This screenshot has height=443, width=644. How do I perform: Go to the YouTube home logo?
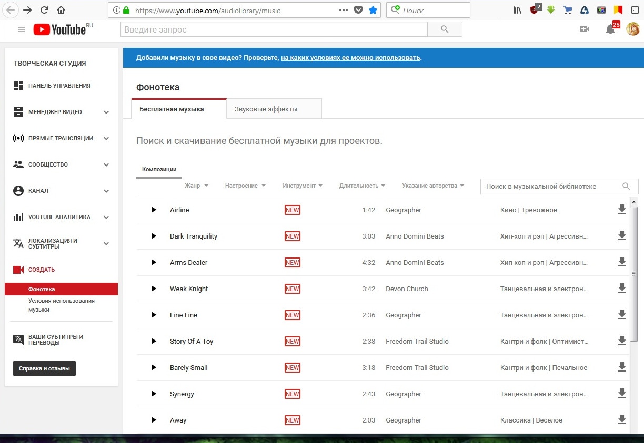59,29
